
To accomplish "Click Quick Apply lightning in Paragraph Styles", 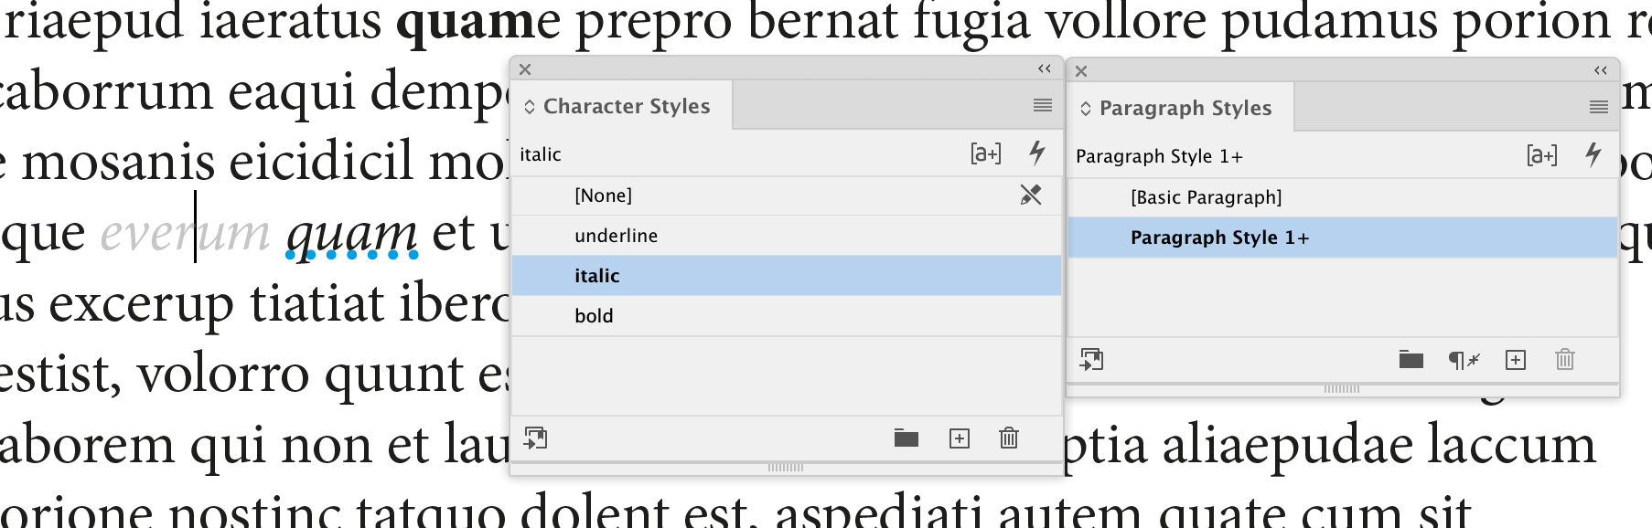I will click(1593, 154).
